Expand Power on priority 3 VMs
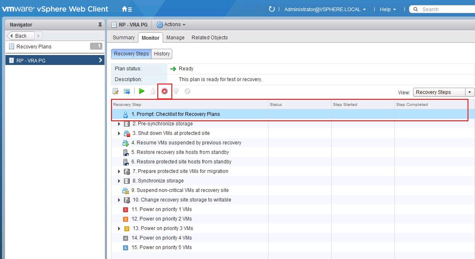475x259 pixels. click(119, 228)
